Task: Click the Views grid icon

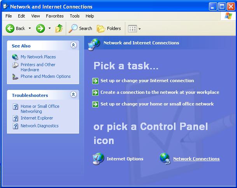Action: 132,28
